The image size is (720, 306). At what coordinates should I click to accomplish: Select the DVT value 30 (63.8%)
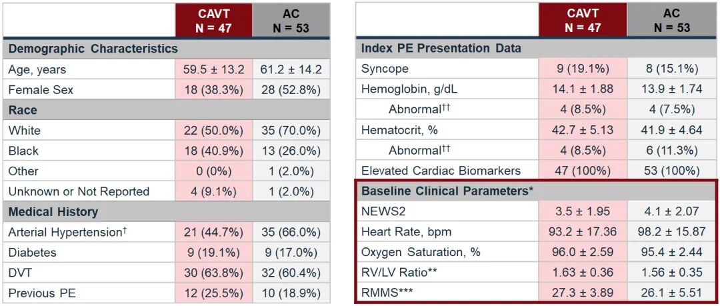pos(214,273)
